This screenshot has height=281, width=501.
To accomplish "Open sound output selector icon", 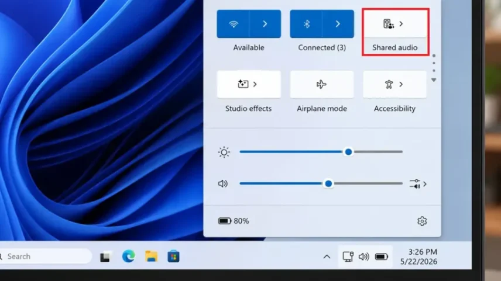I will coord(415,183).
